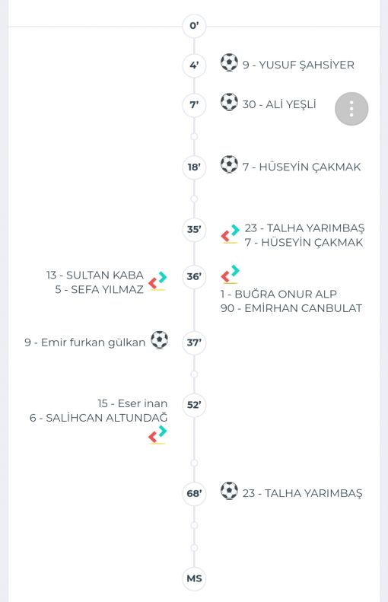Click the goal ball icon beside Yusuf Şahsiyer
The height and width of the screenshot is (602, 388).
(229, 62)
